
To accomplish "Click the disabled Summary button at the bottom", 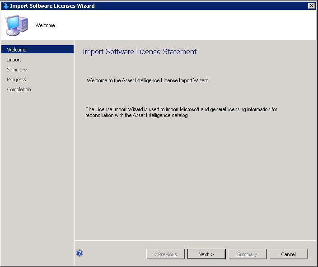I will point(248,254).
